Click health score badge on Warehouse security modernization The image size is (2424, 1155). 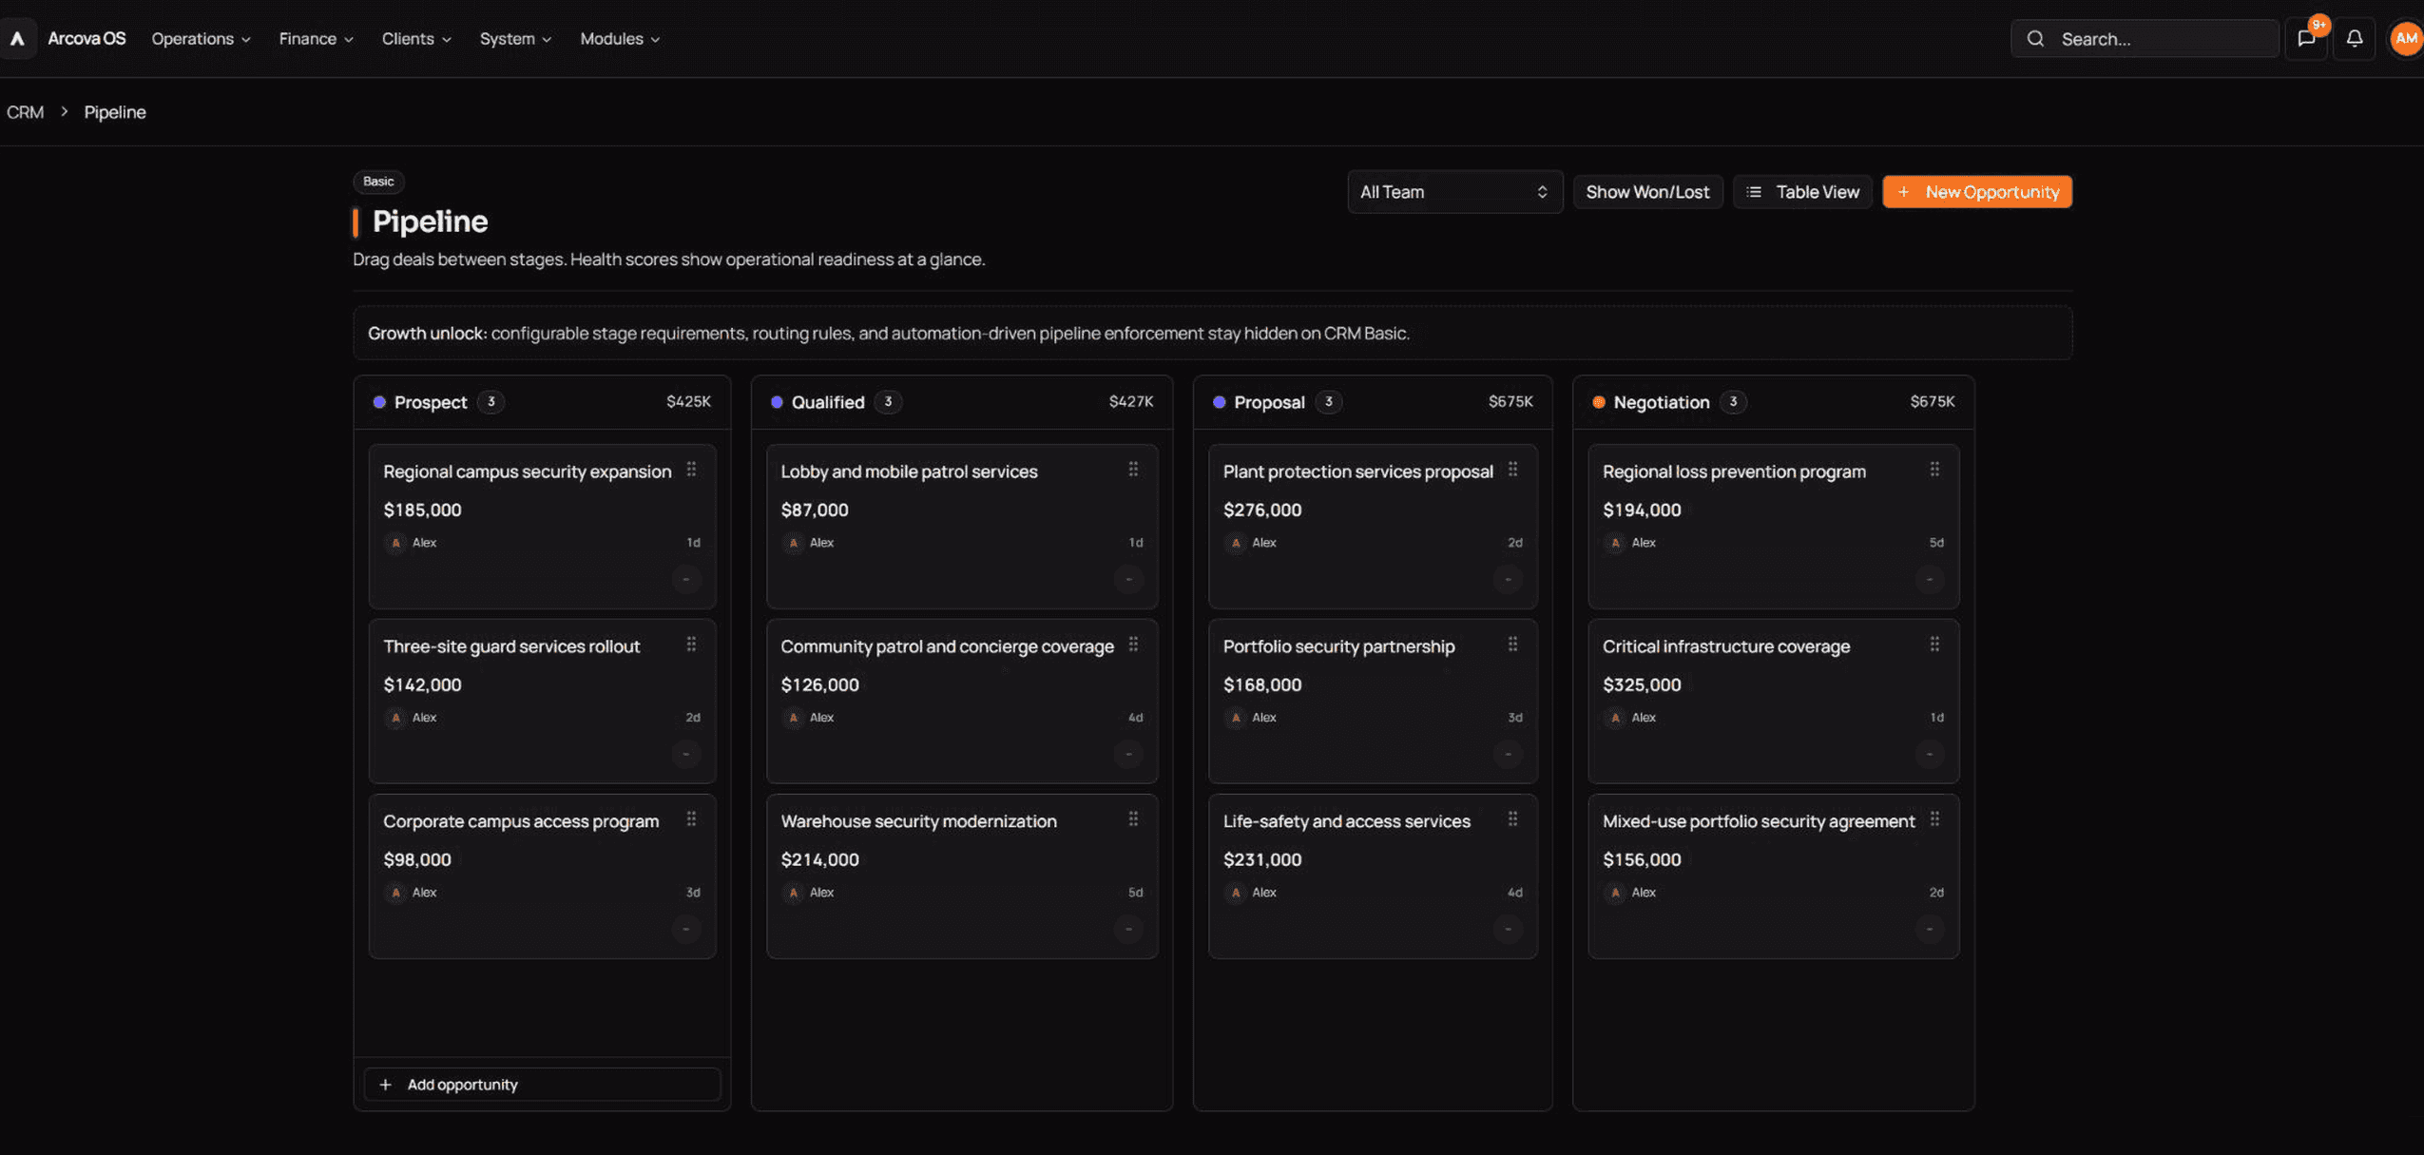click(x=1128, y=929)
